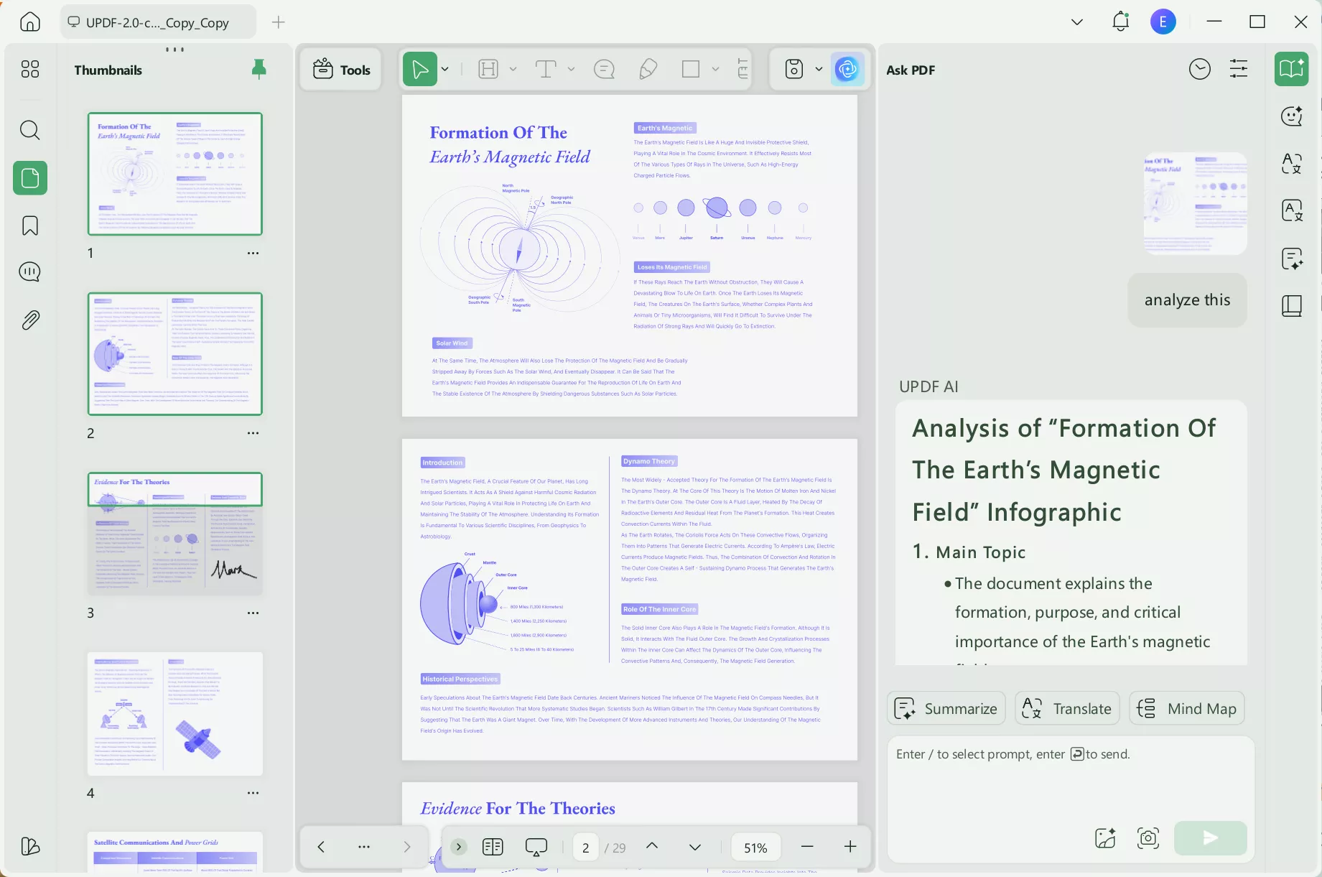Activate the selection cursor tool
Screen dimensions: 1322x877
(420, 70)
